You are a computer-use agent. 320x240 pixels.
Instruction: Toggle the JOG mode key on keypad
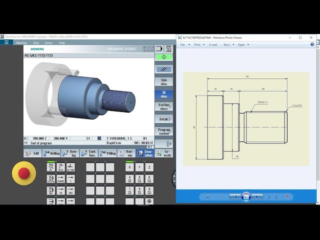click(x=51, y=167)
